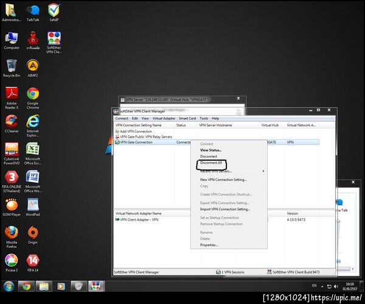The width and height of the screenshot is (365, 304).
Task: Open the network tray icon
Action: pos(329,286)
